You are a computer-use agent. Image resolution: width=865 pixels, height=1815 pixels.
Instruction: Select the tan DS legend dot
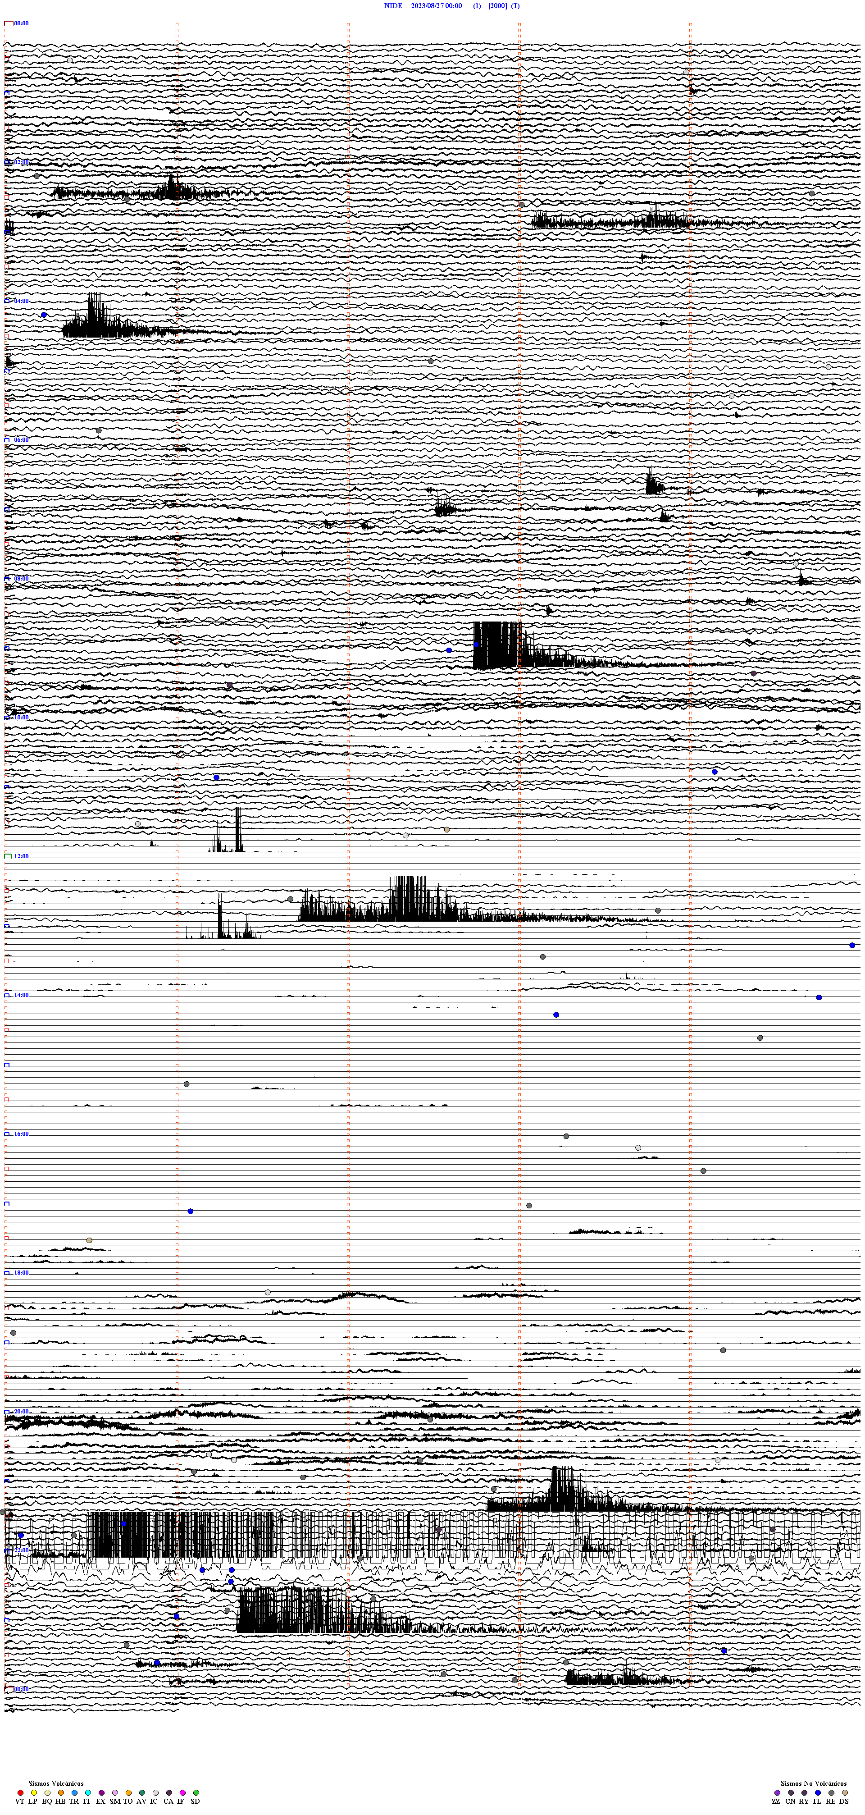point(845,1792)
